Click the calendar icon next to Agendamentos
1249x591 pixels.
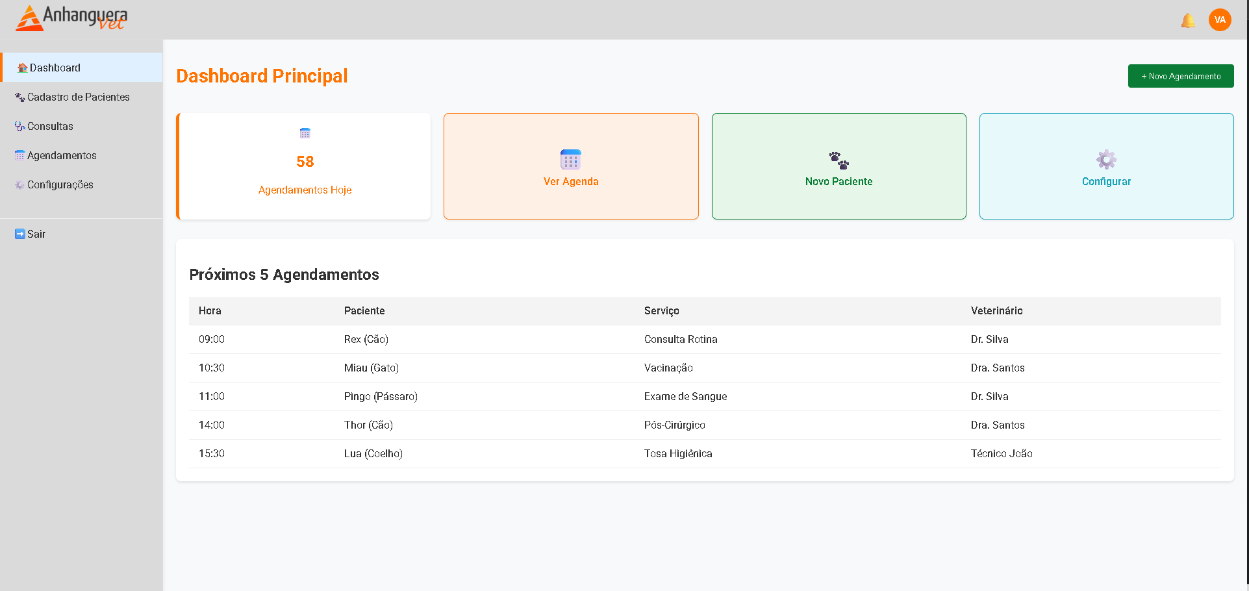[x=18, y=155]
